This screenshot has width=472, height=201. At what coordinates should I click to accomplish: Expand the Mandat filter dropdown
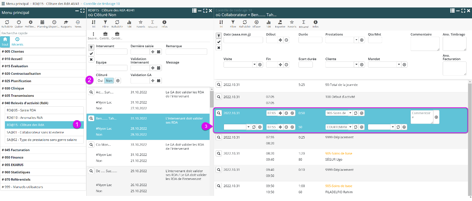click(399, 65)
